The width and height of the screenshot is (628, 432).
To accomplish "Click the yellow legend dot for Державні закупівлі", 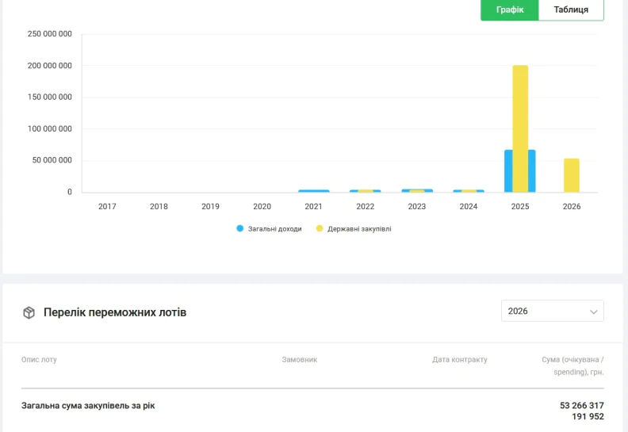I will [320, 228].
